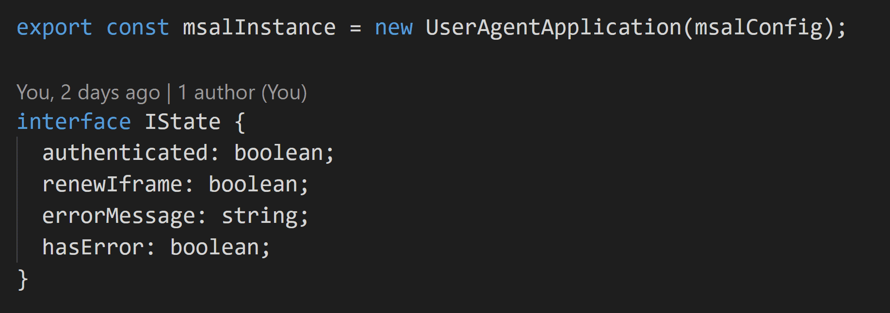Click the closing brace of IState

pyautogui.click(x=23, y=280)
